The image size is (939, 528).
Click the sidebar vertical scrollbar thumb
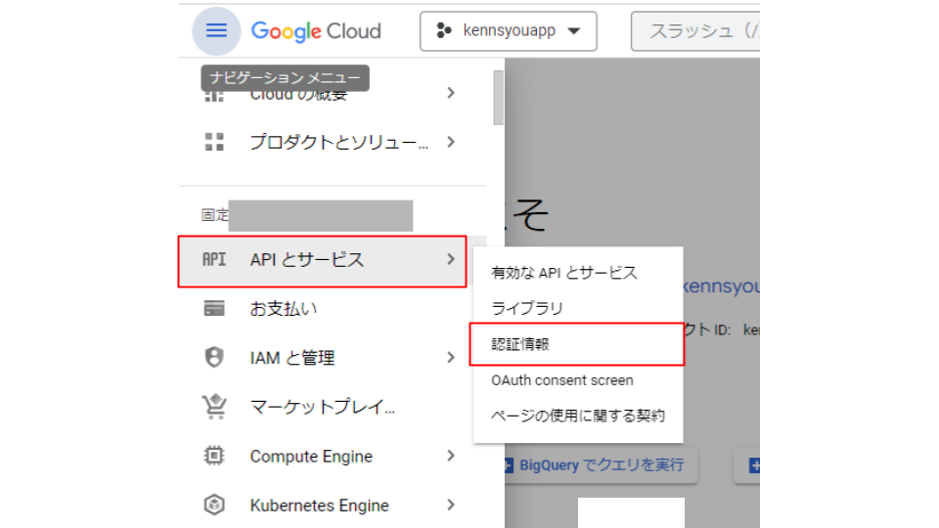click(498, 98)
